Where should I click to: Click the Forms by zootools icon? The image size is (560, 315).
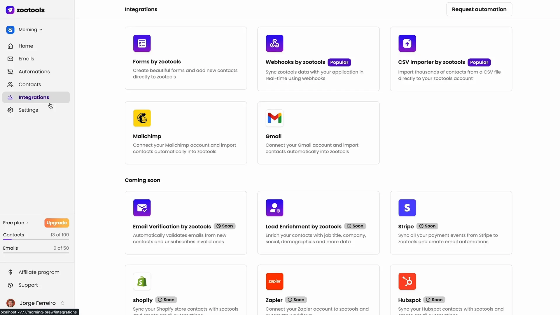click(142, 43)
